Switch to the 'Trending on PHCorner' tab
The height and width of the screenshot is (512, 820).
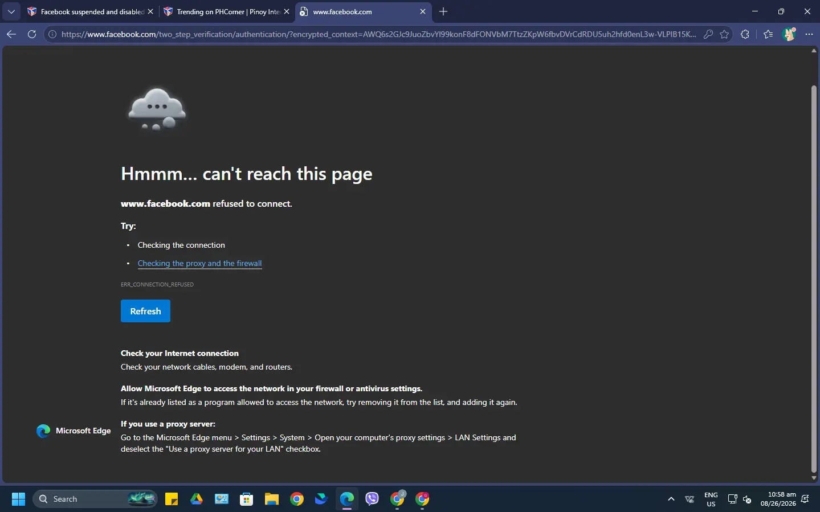pos(226,11)
